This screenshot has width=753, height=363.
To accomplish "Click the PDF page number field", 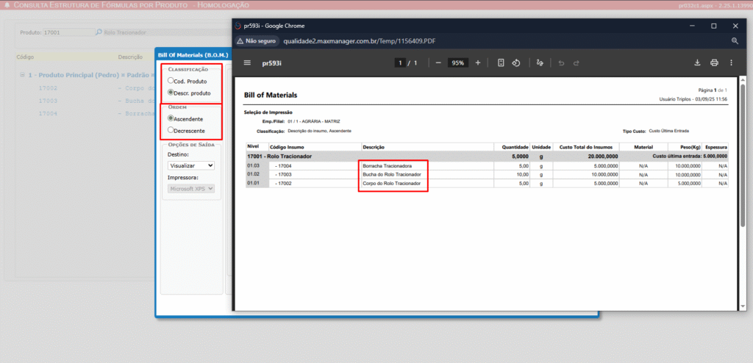I will coord(399,63).
